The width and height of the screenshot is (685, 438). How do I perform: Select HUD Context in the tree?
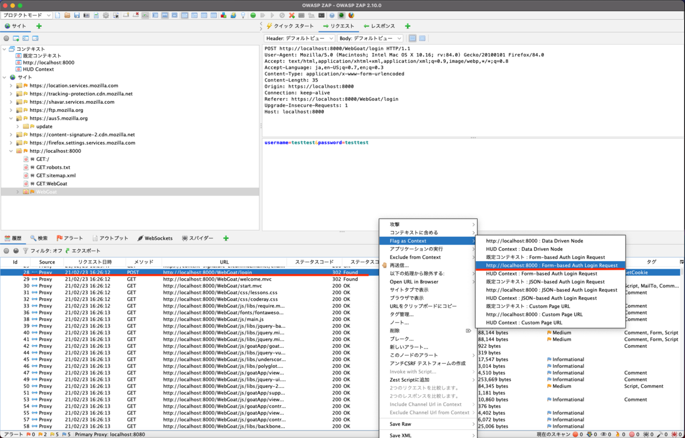38,69
